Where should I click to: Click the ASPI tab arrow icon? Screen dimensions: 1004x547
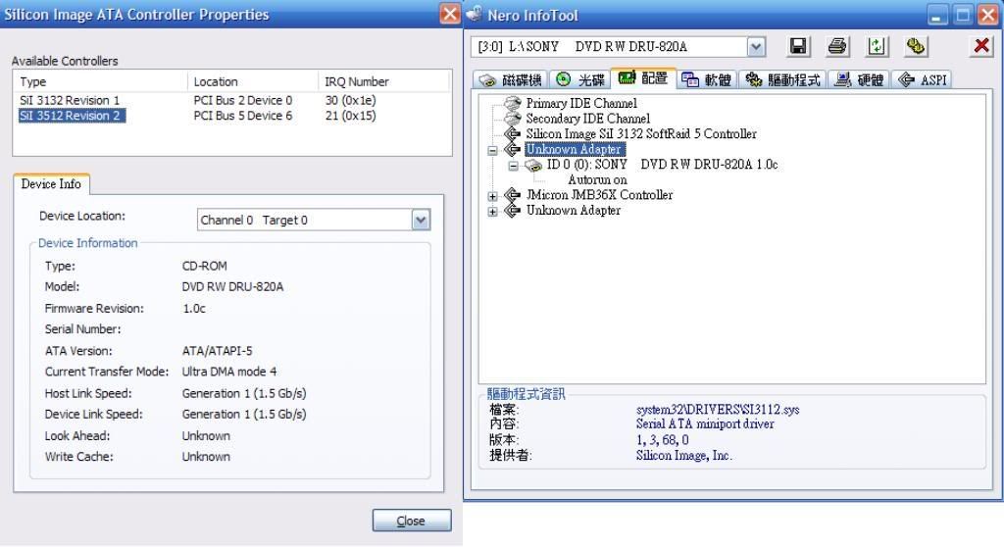coord(906,79)
